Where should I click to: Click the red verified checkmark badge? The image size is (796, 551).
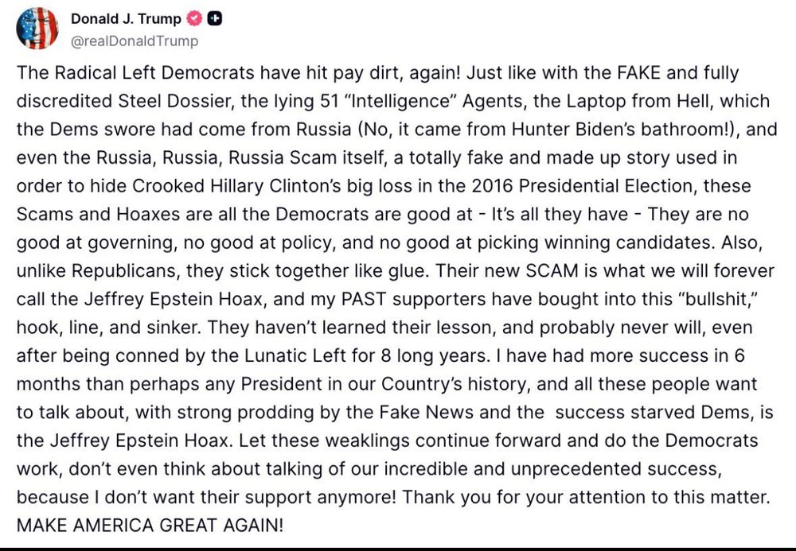click(x=194, y=19)
